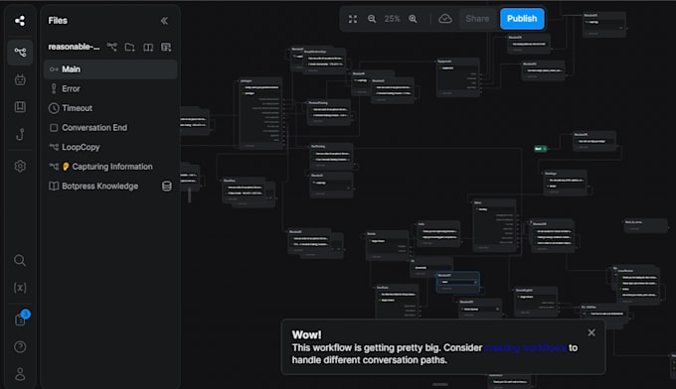
Task: Select the green Start node on canvas
Action: pos(540,149)
